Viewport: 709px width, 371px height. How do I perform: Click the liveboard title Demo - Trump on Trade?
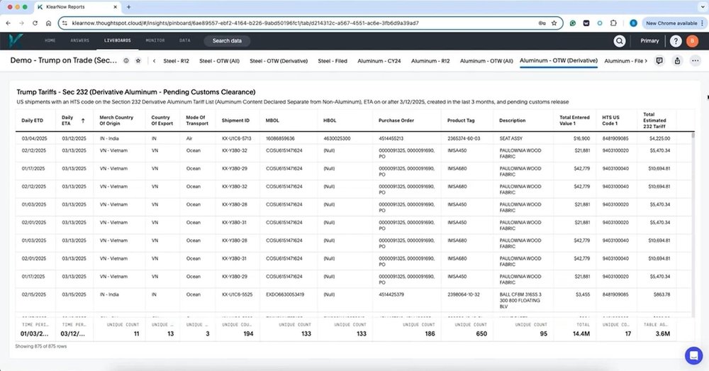pyautogui.click(x=63, y=60)
